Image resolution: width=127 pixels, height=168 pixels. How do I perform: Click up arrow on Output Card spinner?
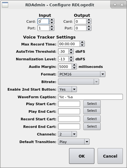tap(89, 20)
